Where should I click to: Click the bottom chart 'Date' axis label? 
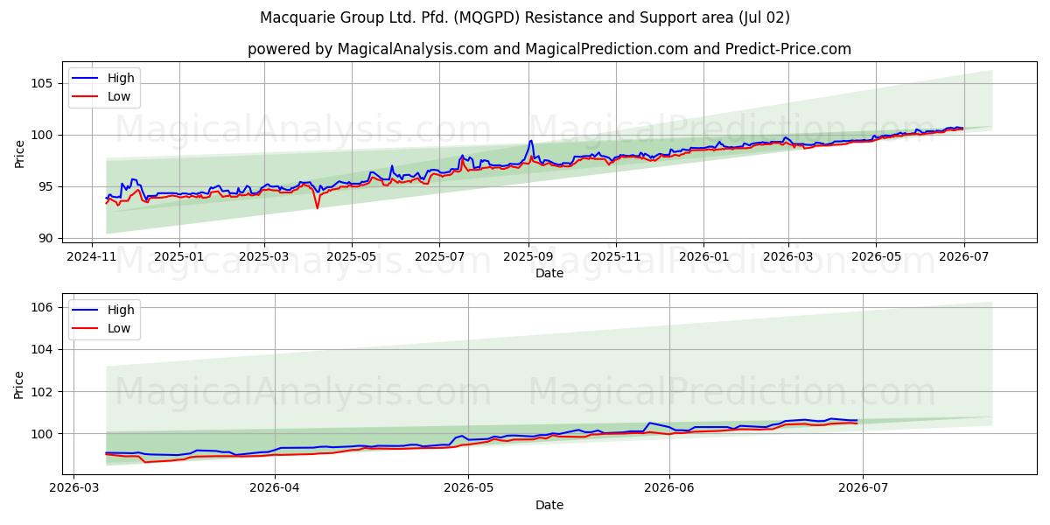point(549,505)
